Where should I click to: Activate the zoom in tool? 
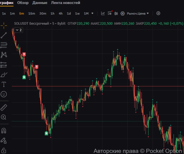click(x=4, y=117)
